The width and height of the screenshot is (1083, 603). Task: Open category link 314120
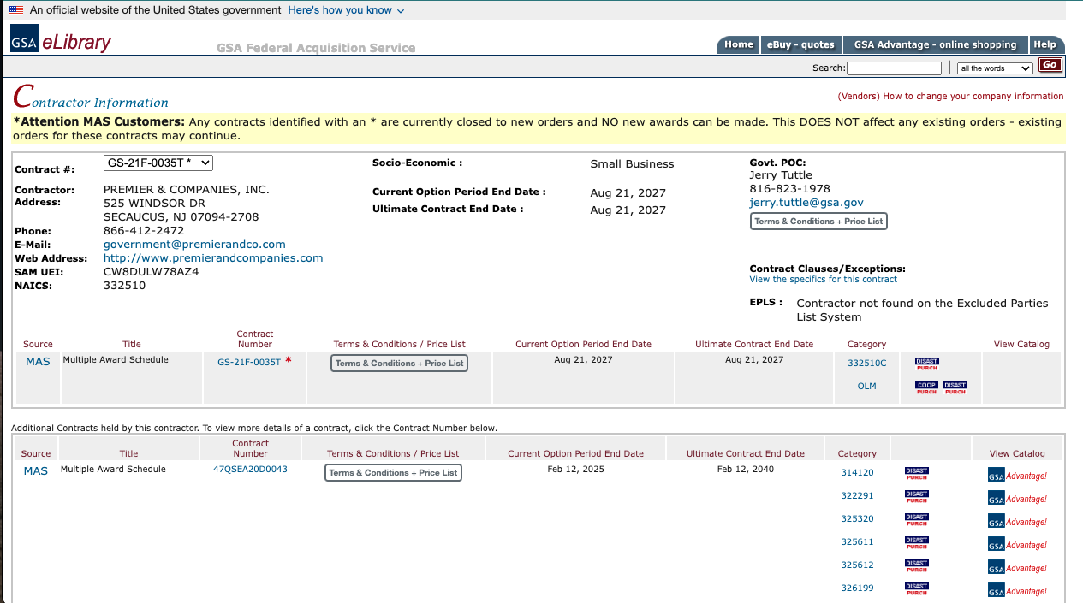857,473
